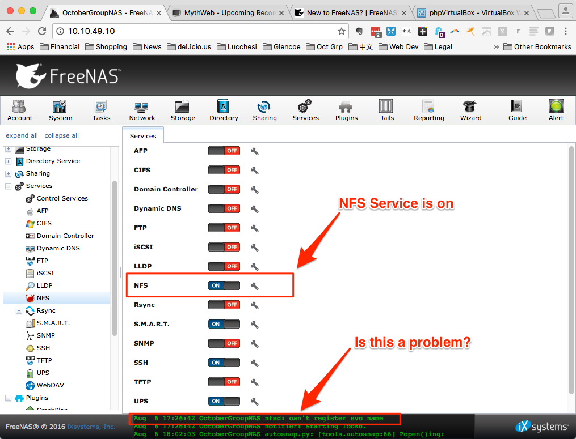The height and width of the screenshot is (439, 576).
Task: Switch to phpVirtualBox browser tab
Action: (x=474, y=13)
